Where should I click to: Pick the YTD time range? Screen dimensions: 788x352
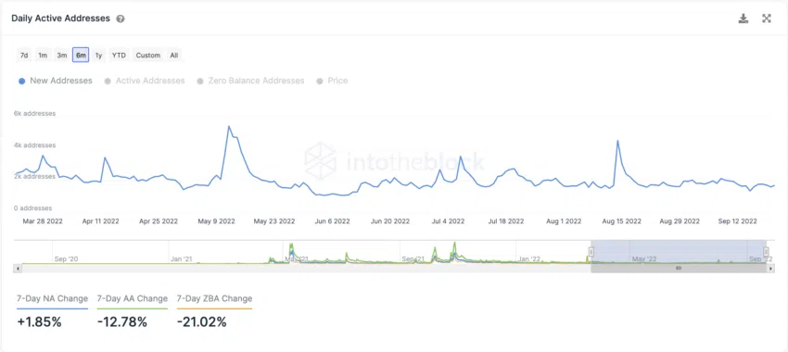tap(119, 56)
